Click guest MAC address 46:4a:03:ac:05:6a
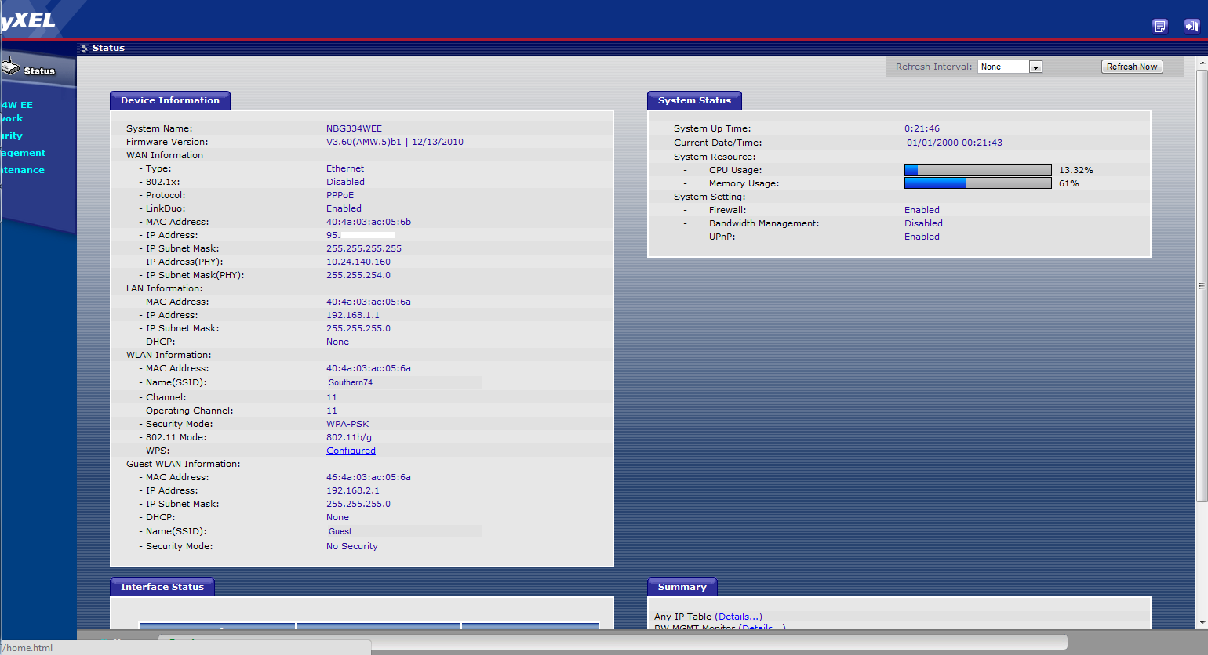Image resolution: width=1208 pixels, height=655 pixels. pyautogui.click(x=369, y=477)
